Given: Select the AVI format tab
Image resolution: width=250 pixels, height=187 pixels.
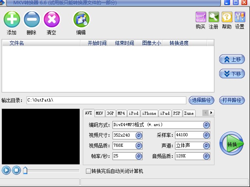Looking at the screenshot, I should 89,113.
